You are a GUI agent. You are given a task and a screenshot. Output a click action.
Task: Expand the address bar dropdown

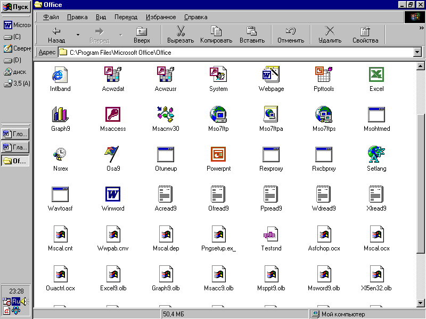(417, 52)
